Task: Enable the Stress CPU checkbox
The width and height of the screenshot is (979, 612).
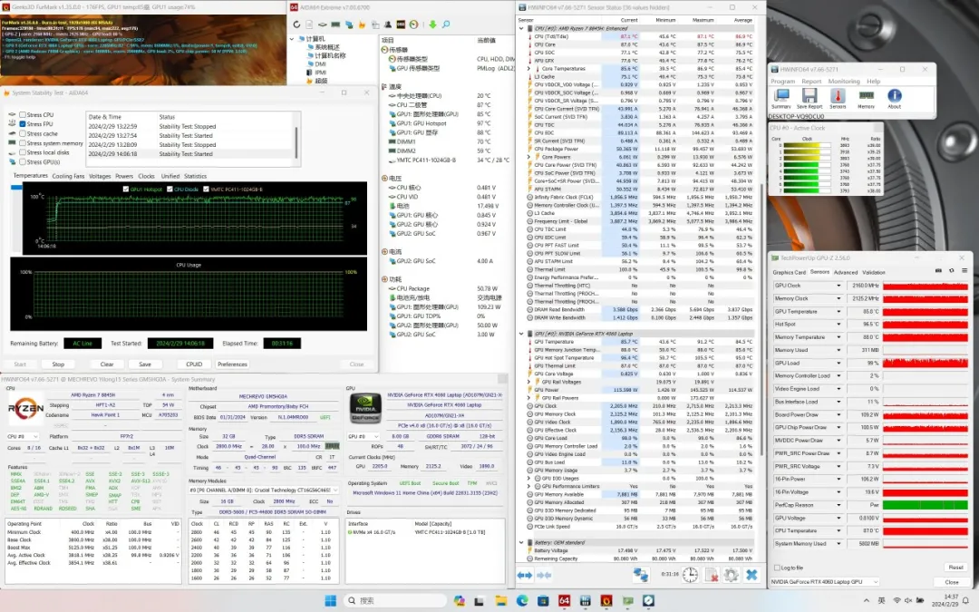Action: pos(22,116)
